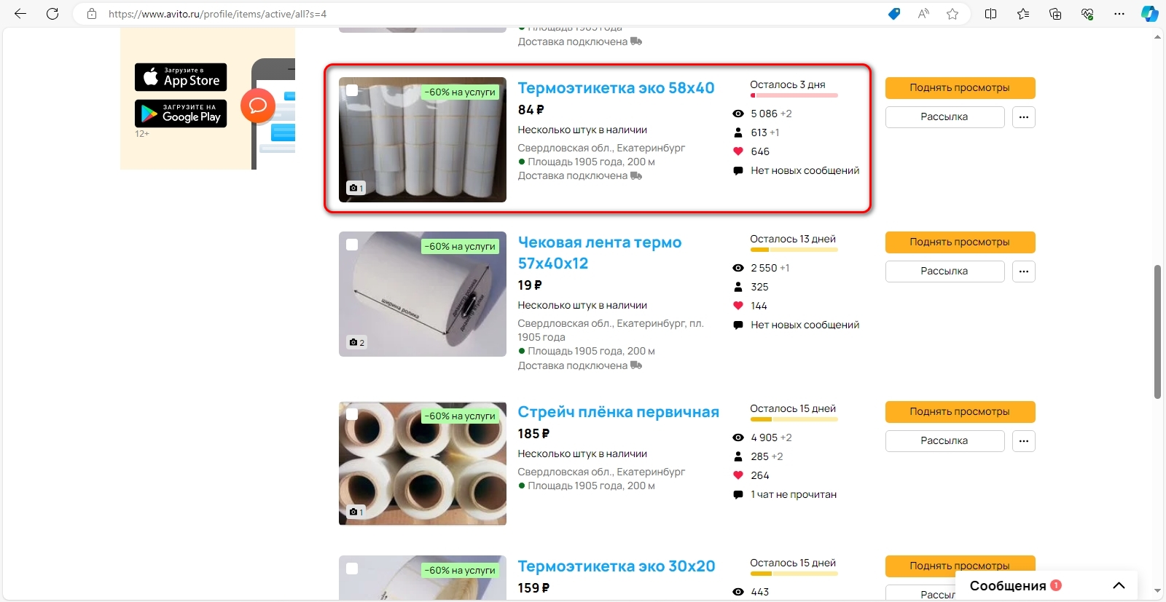Go back using the browser back arrow
The width and height of the screenshot is (1166, 602).
20,14
